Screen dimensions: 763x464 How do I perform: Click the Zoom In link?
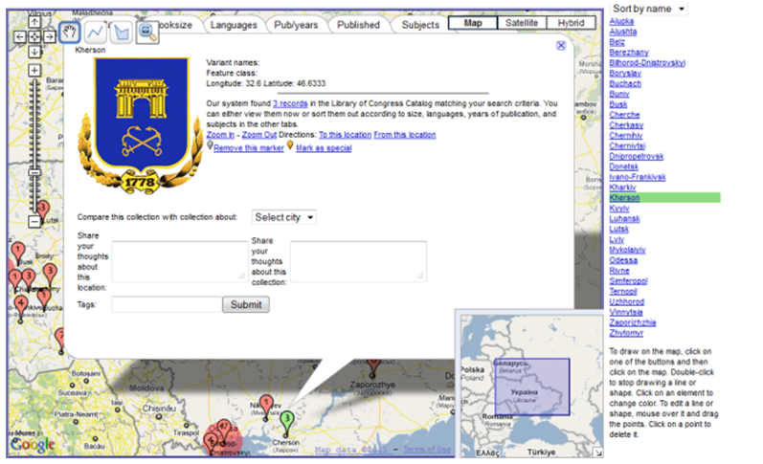pos(220,135)
